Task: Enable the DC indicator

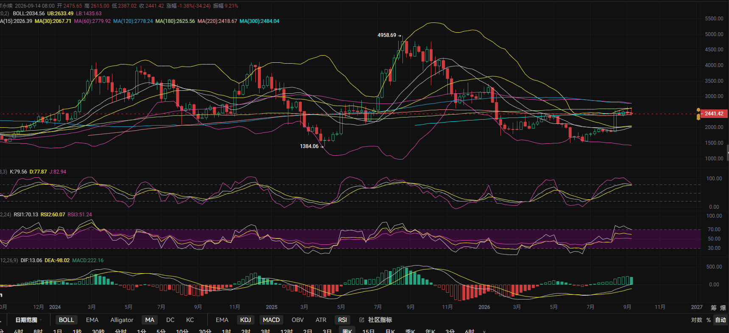Action: click(170, 320)
